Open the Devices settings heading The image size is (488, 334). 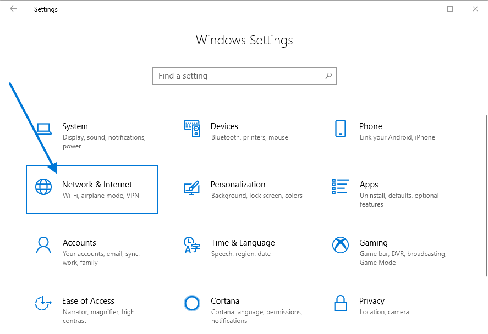click(224, 126)
